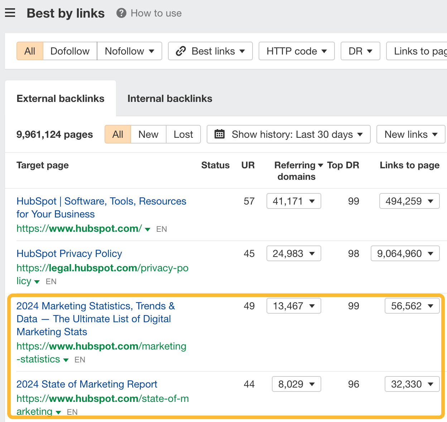Image resolution: width=447 pixels, height=422 pixels.
Task: Switch to the New backlinks filter
Action: [x=148, y=134]
